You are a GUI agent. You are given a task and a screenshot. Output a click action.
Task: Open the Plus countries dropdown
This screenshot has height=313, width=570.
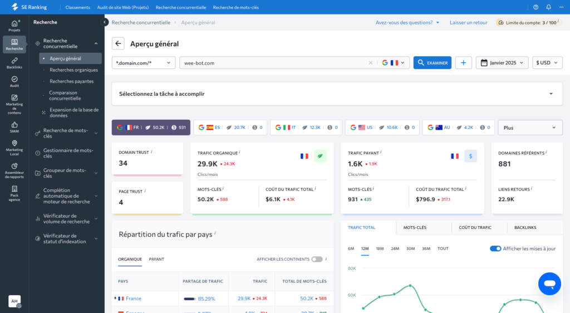tap(530, 128)
